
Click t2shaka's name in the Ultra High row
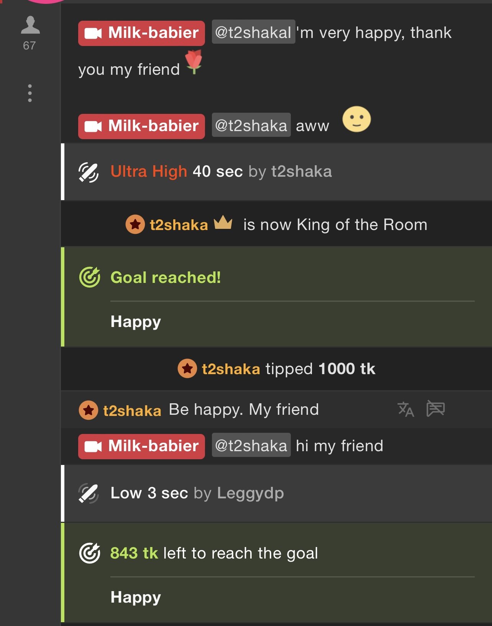(302, 172)
